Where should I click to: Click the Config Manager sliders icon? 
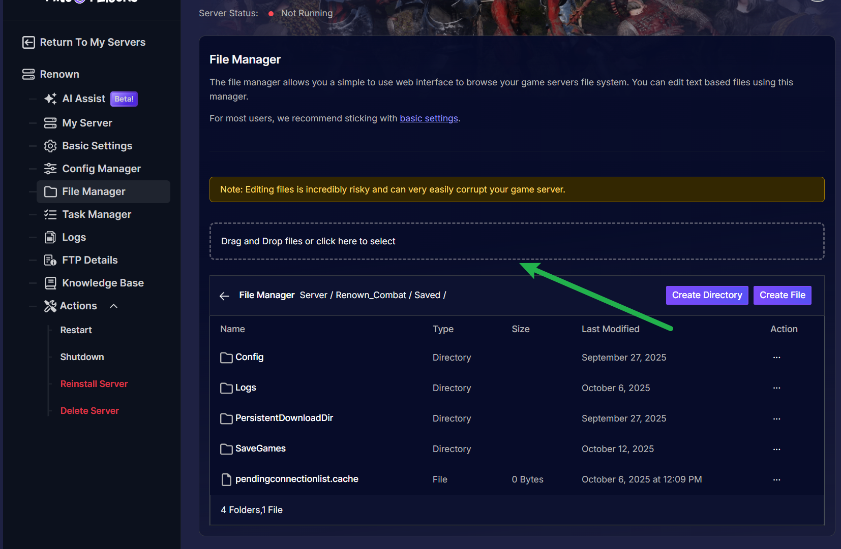(x=50, y=169)
